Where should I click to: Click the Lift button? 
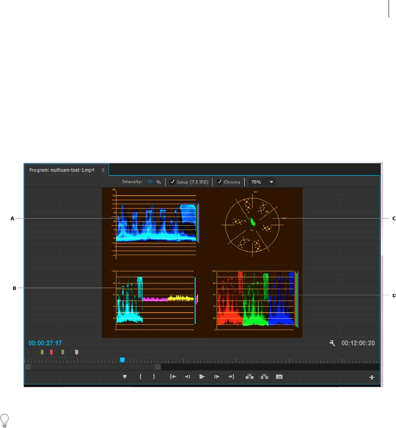click(x=249, y=377)
